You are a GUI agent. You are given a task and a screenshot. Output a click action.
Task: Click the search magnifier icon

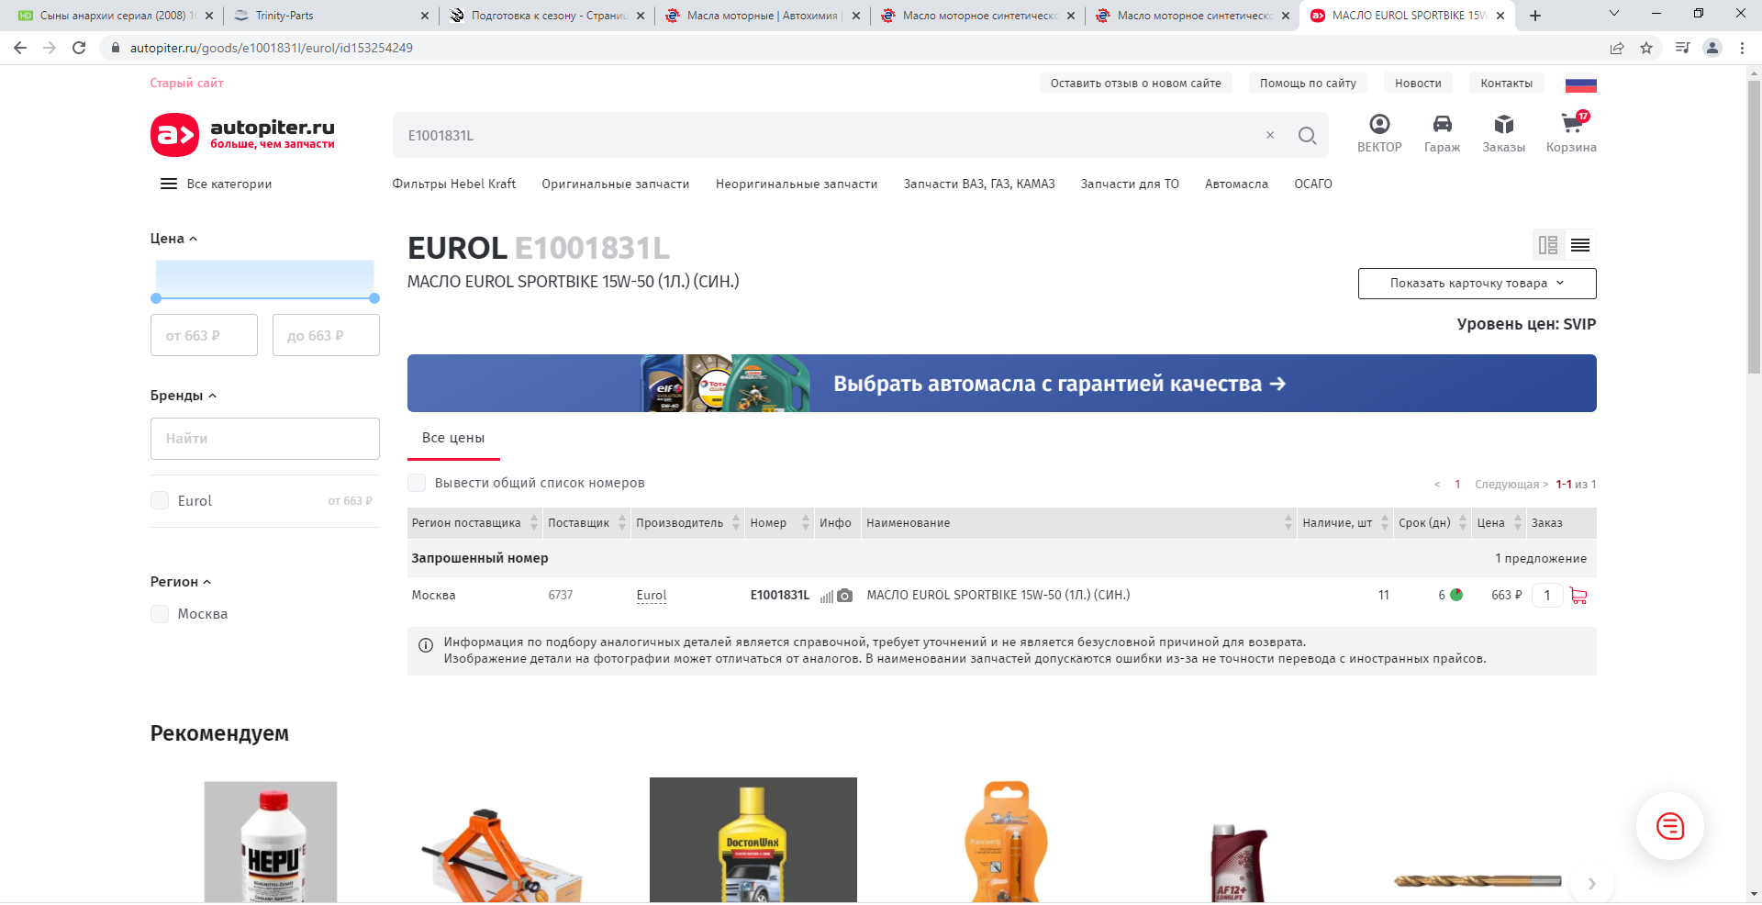[1307, 136]
